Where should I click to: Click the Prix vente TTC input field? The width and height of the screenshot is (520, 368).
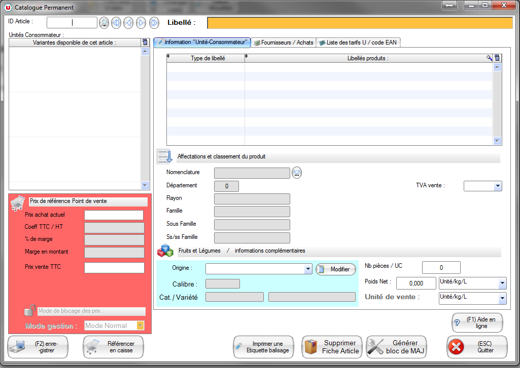click(114, 268)
